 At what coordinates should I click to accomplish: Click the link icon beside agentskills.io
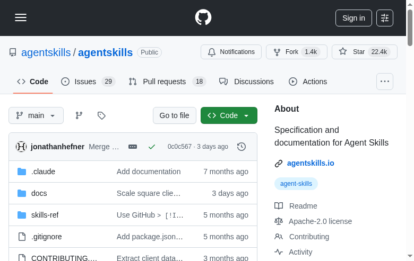click(x=279, y=164)
